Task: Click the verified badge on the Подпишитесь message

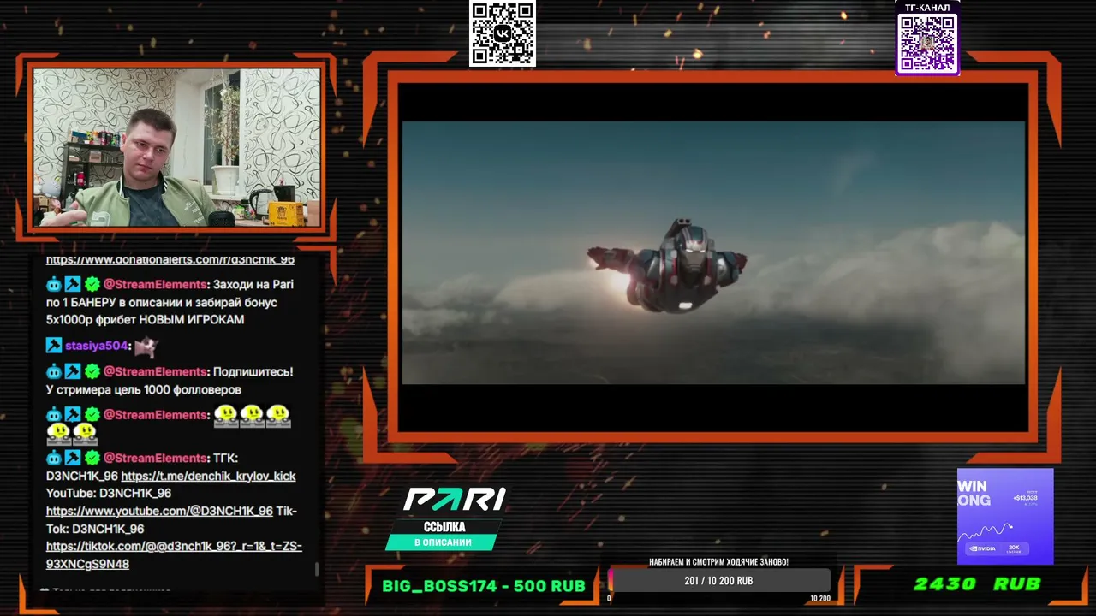Action: [92, 371]
